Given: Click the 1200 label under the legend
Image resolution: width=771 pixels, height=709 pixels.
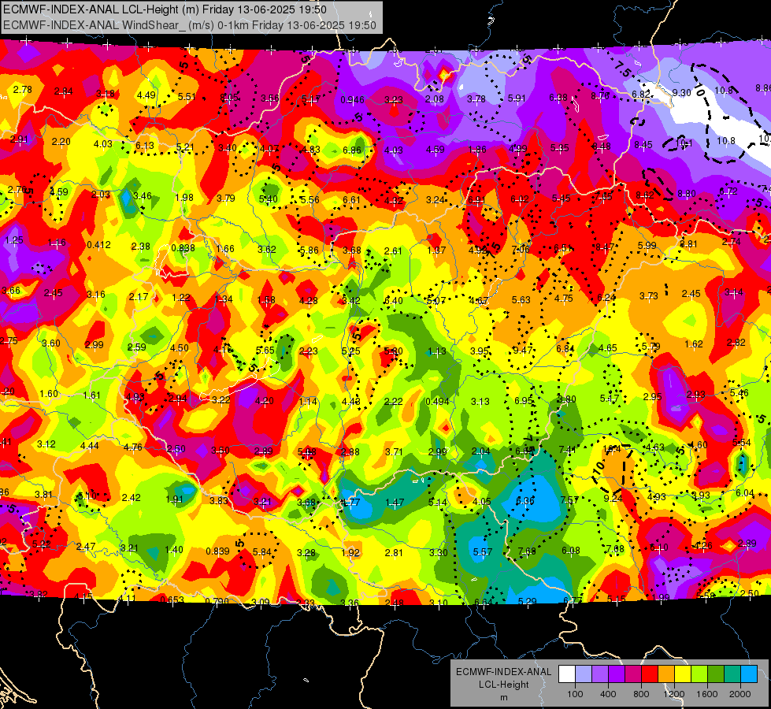Looking at the screenshot, I should point(674,694).
